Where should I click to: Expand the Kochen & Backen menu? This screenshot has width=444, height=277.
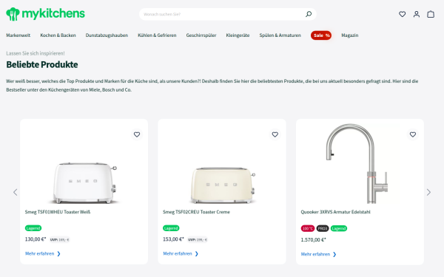coord(58,35)
